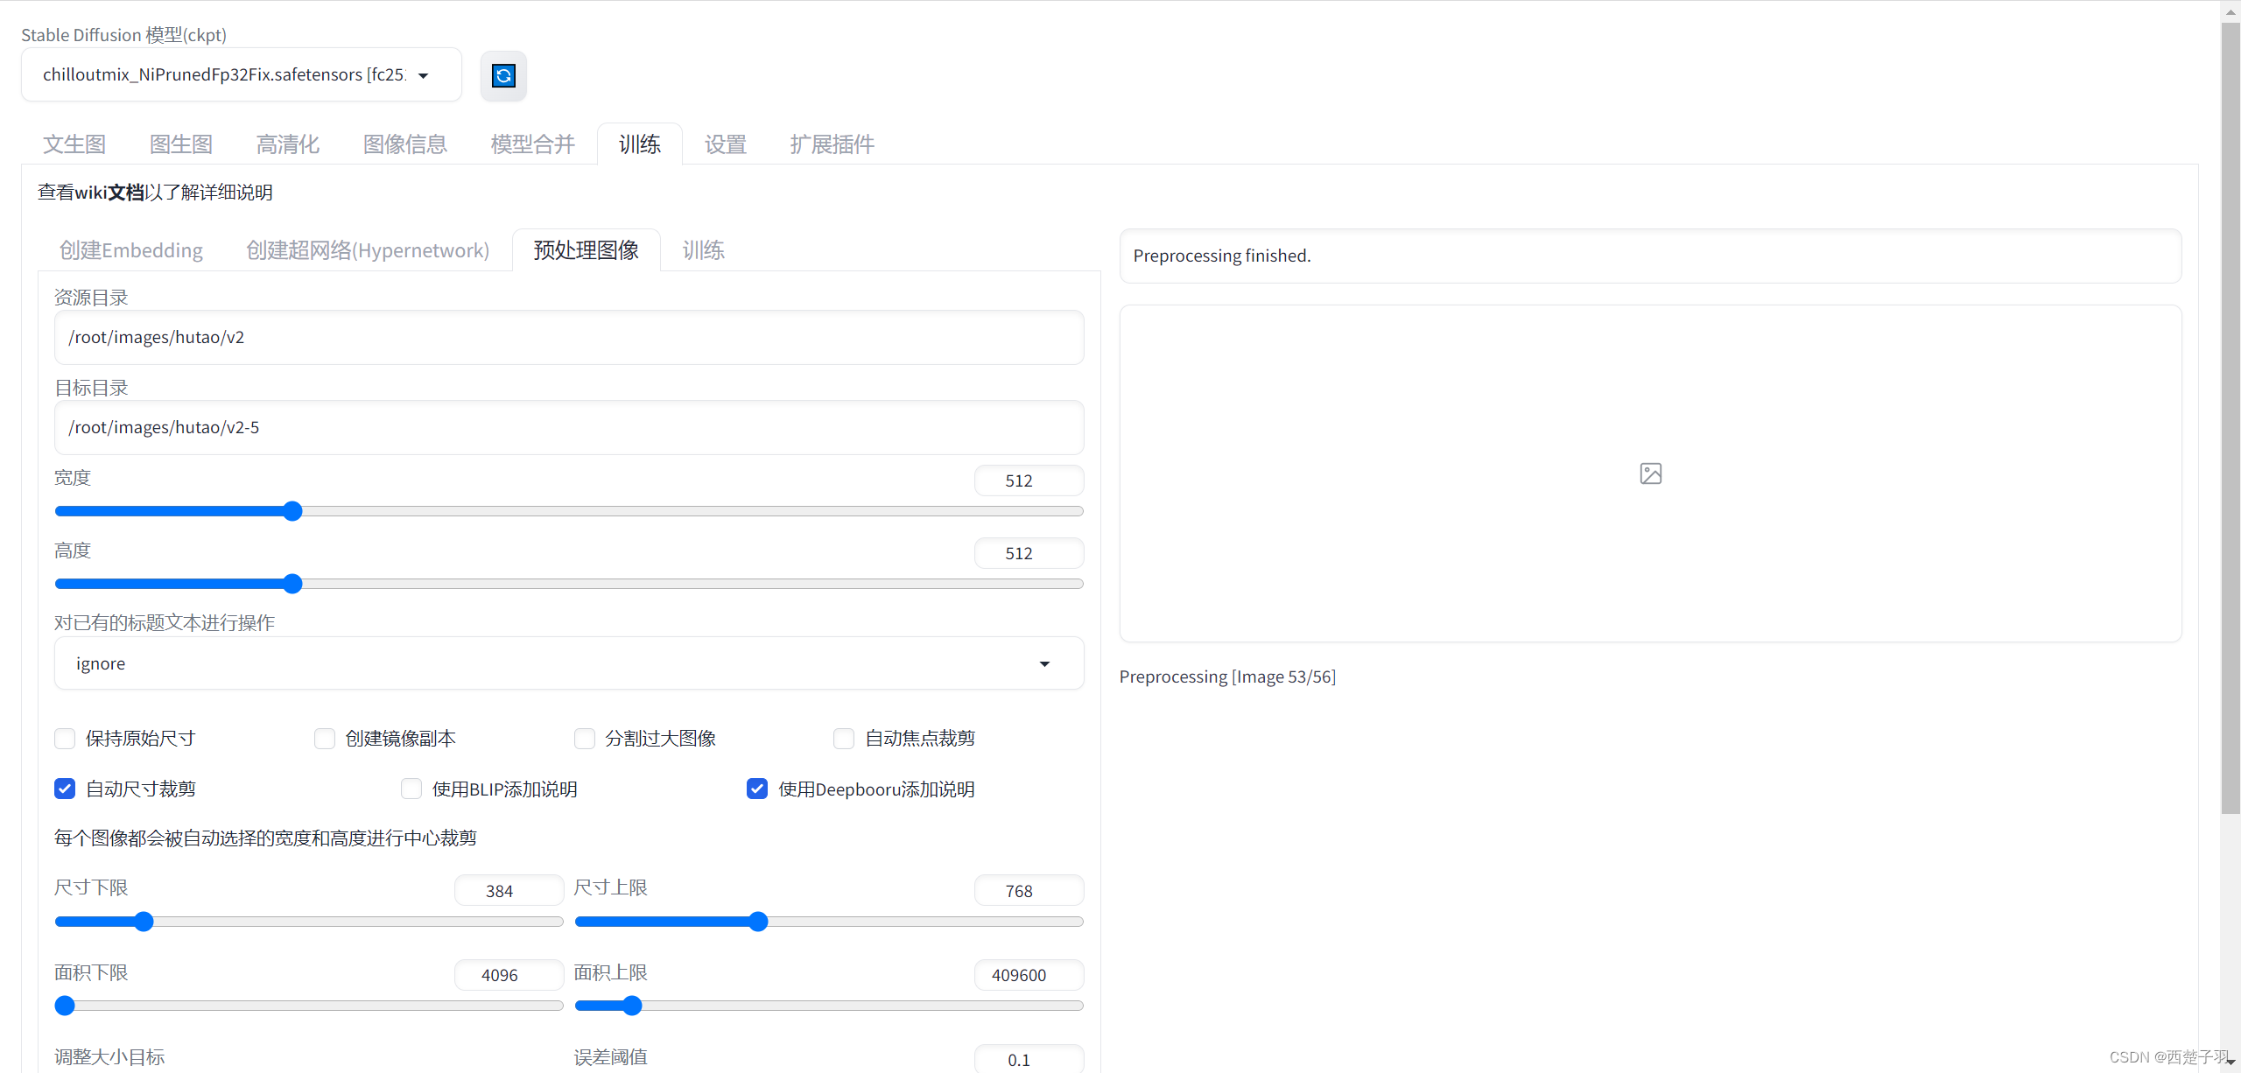The width and height of the screenshot is (2241, 1073).
Task: Click the 面积上限 slider handle
Action: coord(632,1006)
